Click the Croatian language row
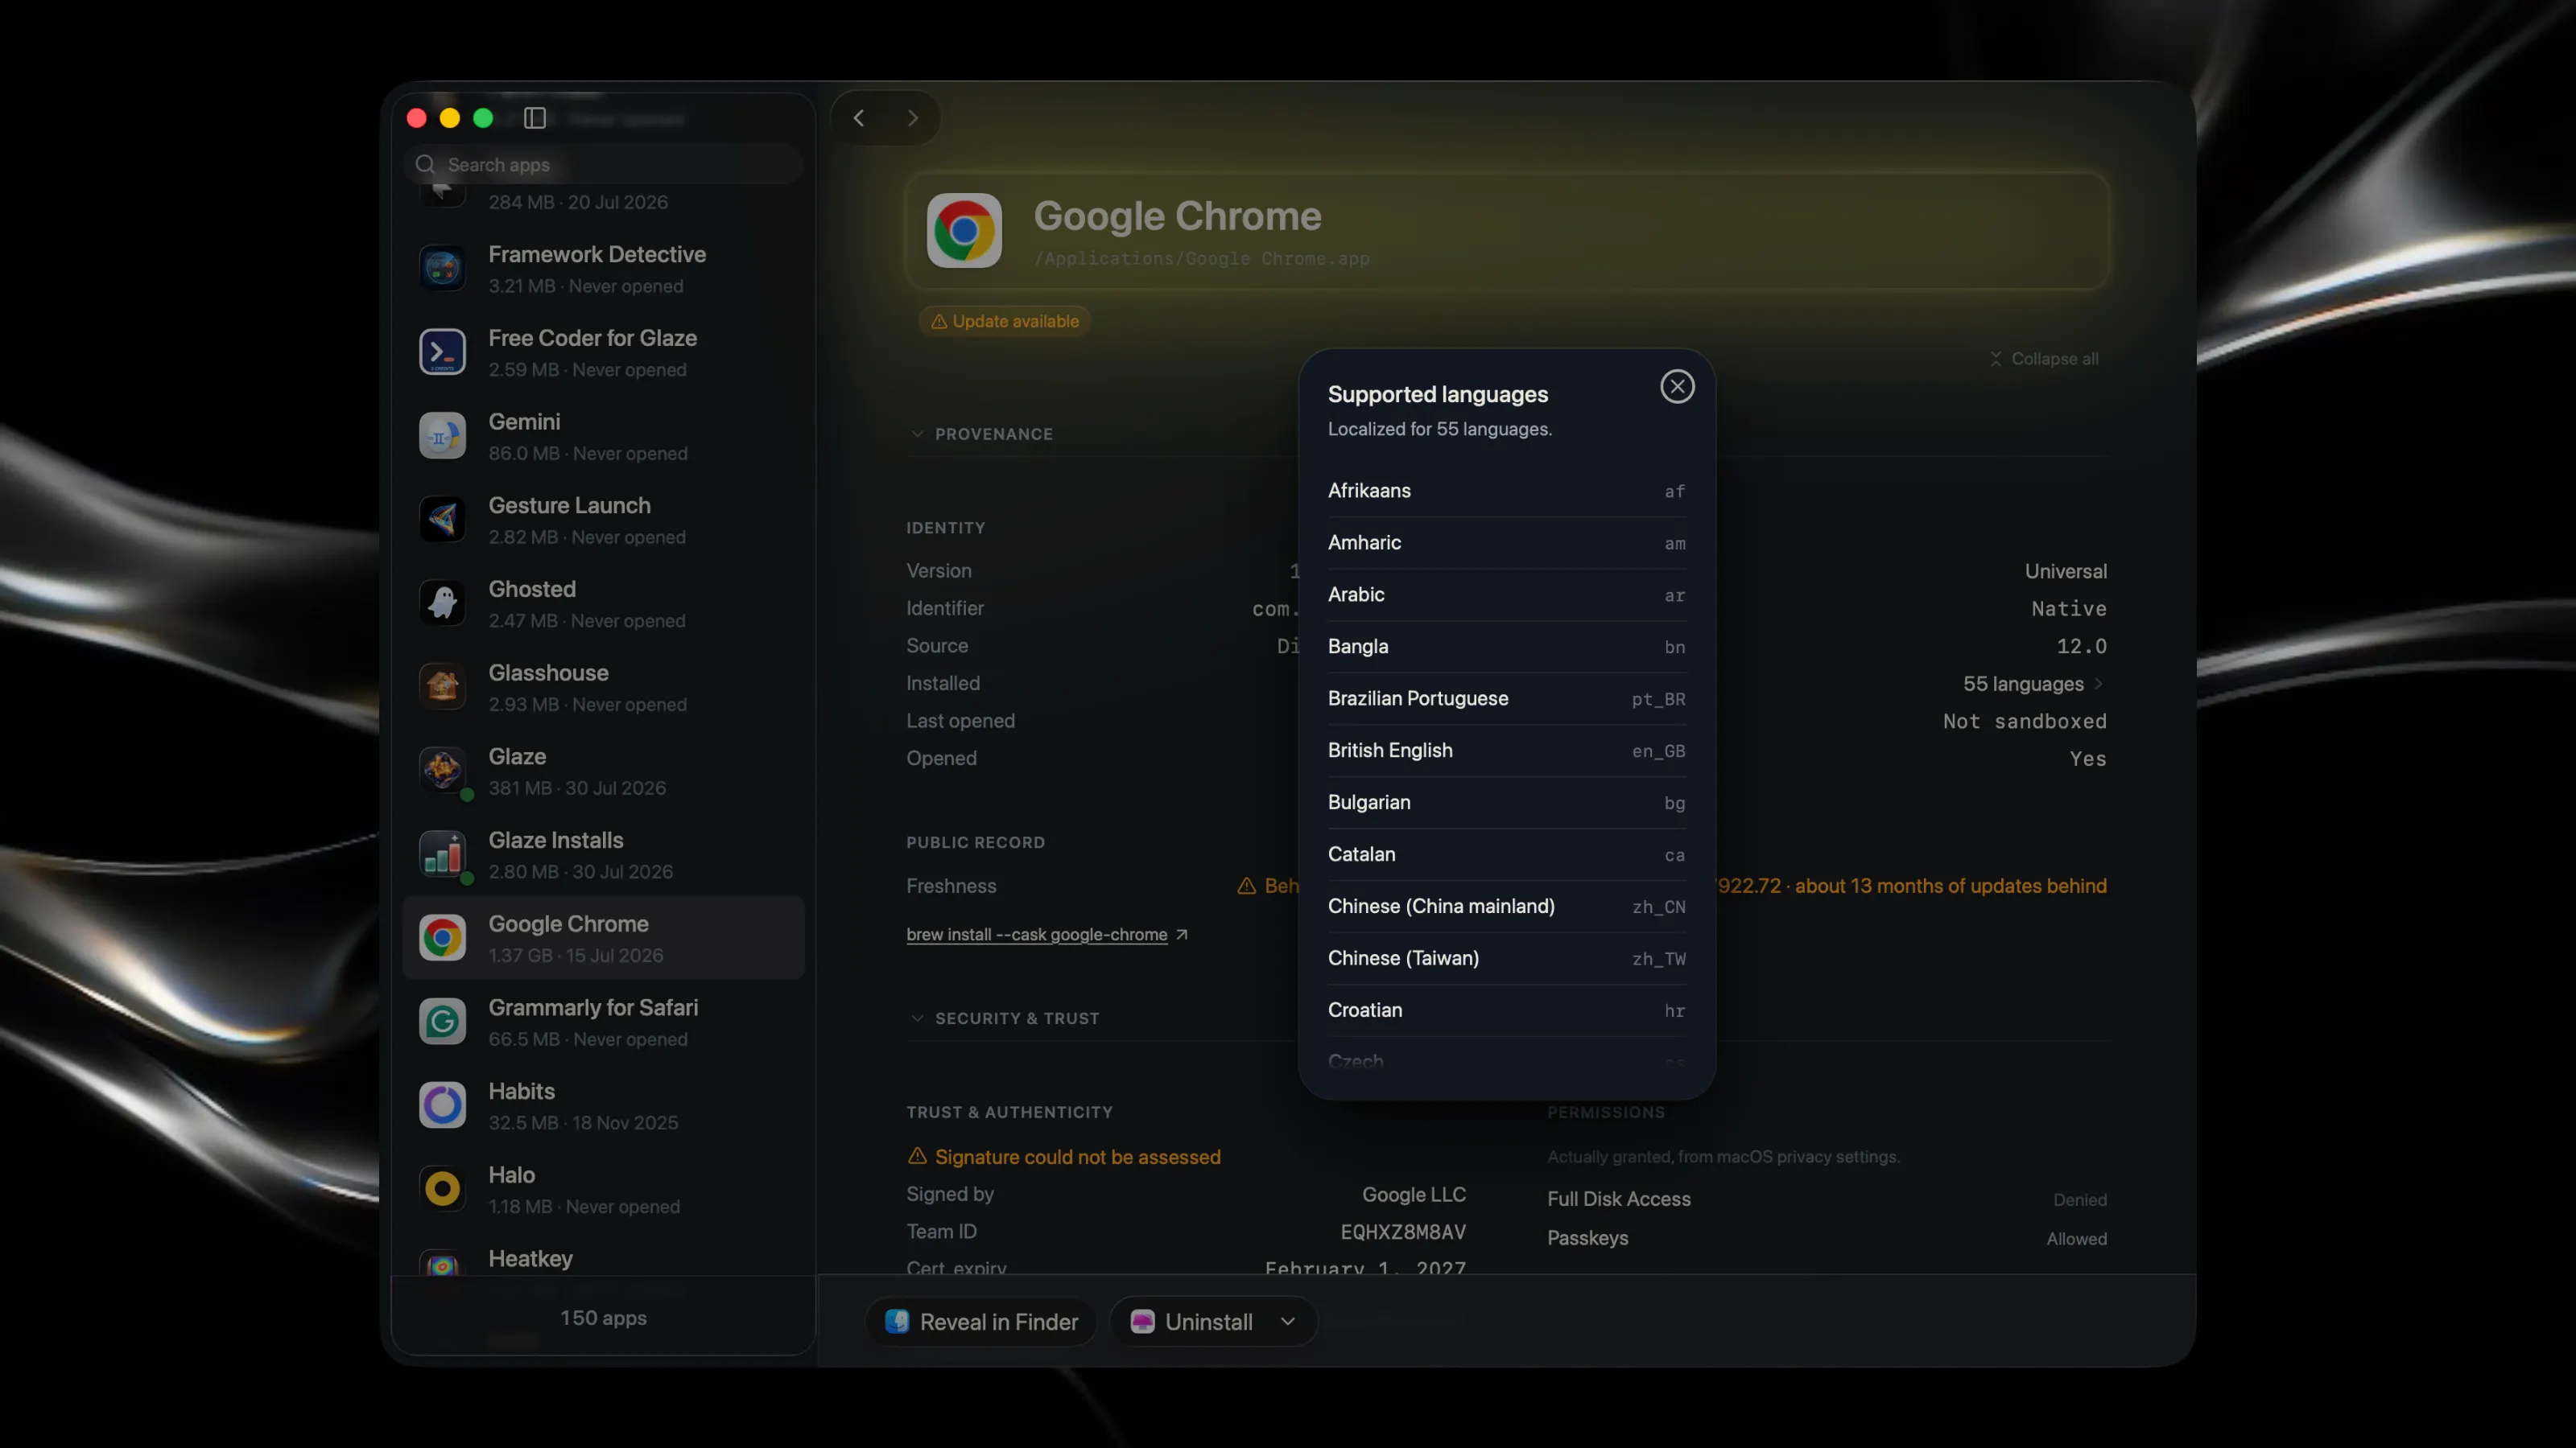Image resolution: width=2576 pixels, height=1448 pixels. click(x=1506, y=1010)
